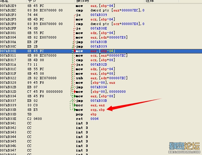This screenshot has height=155, width=202.
Task: Click bytes '74 44' at row 007AB2F3
Action: (x=32, y=15)
